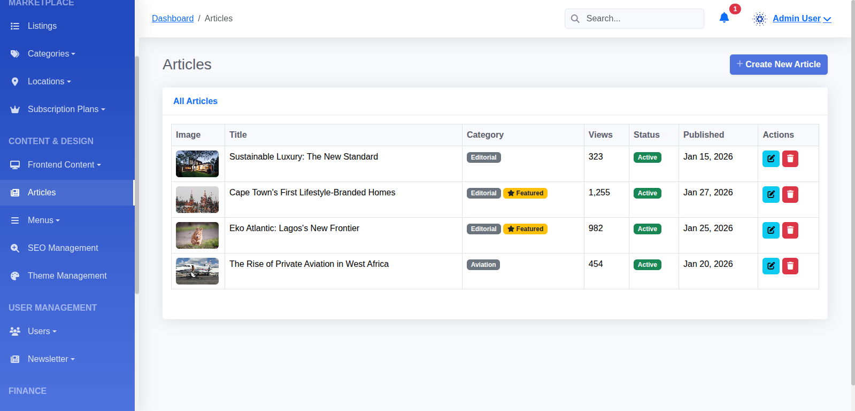Open the Admin User dropdown
Screen dimensions: 855x411
click(x=802, y=18)
